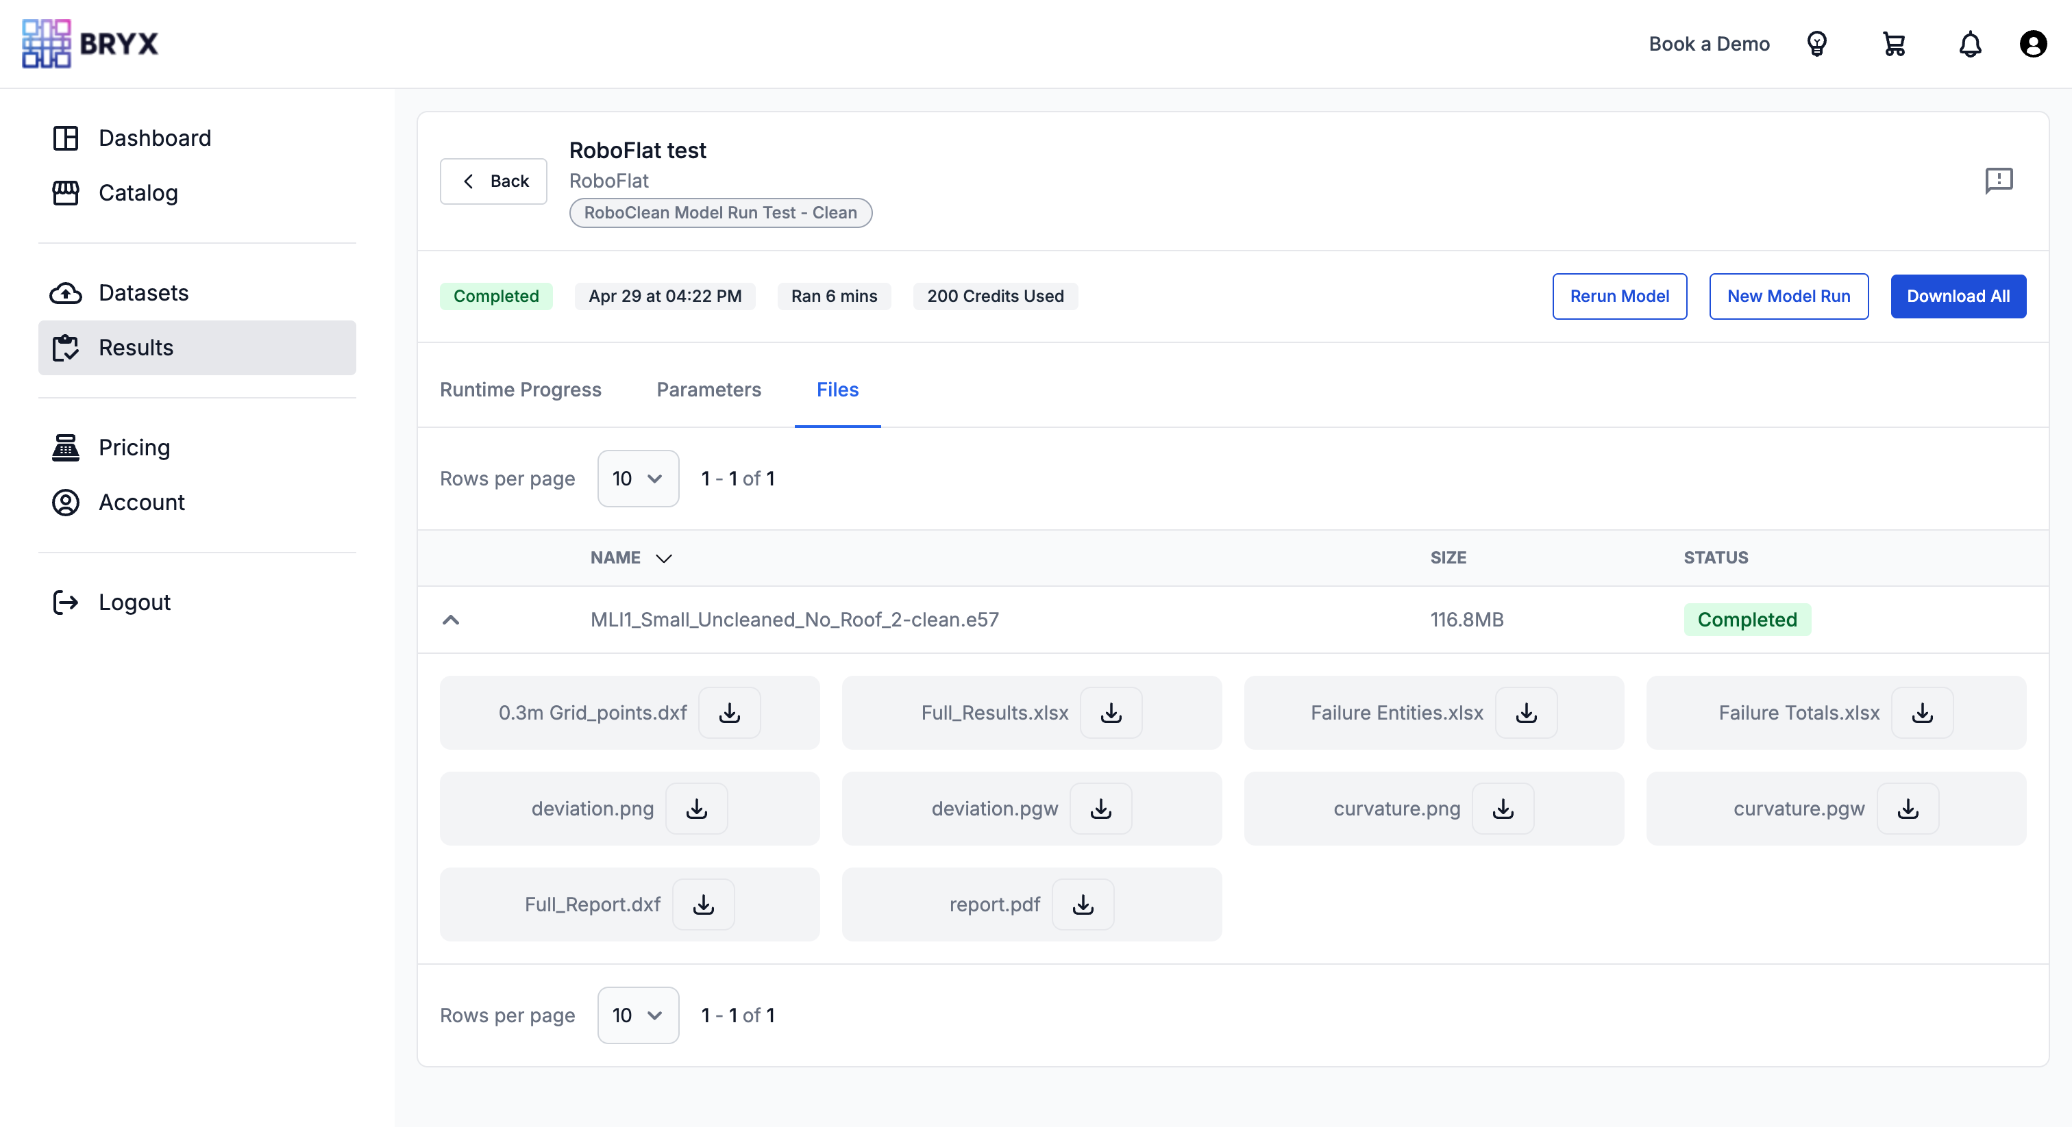Viewport: 2072px width, 1127px height.
Task: Go to Datasets in sidebar
Action: [143, 292]
